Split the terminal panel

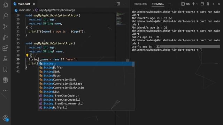(x=202, y=4)
